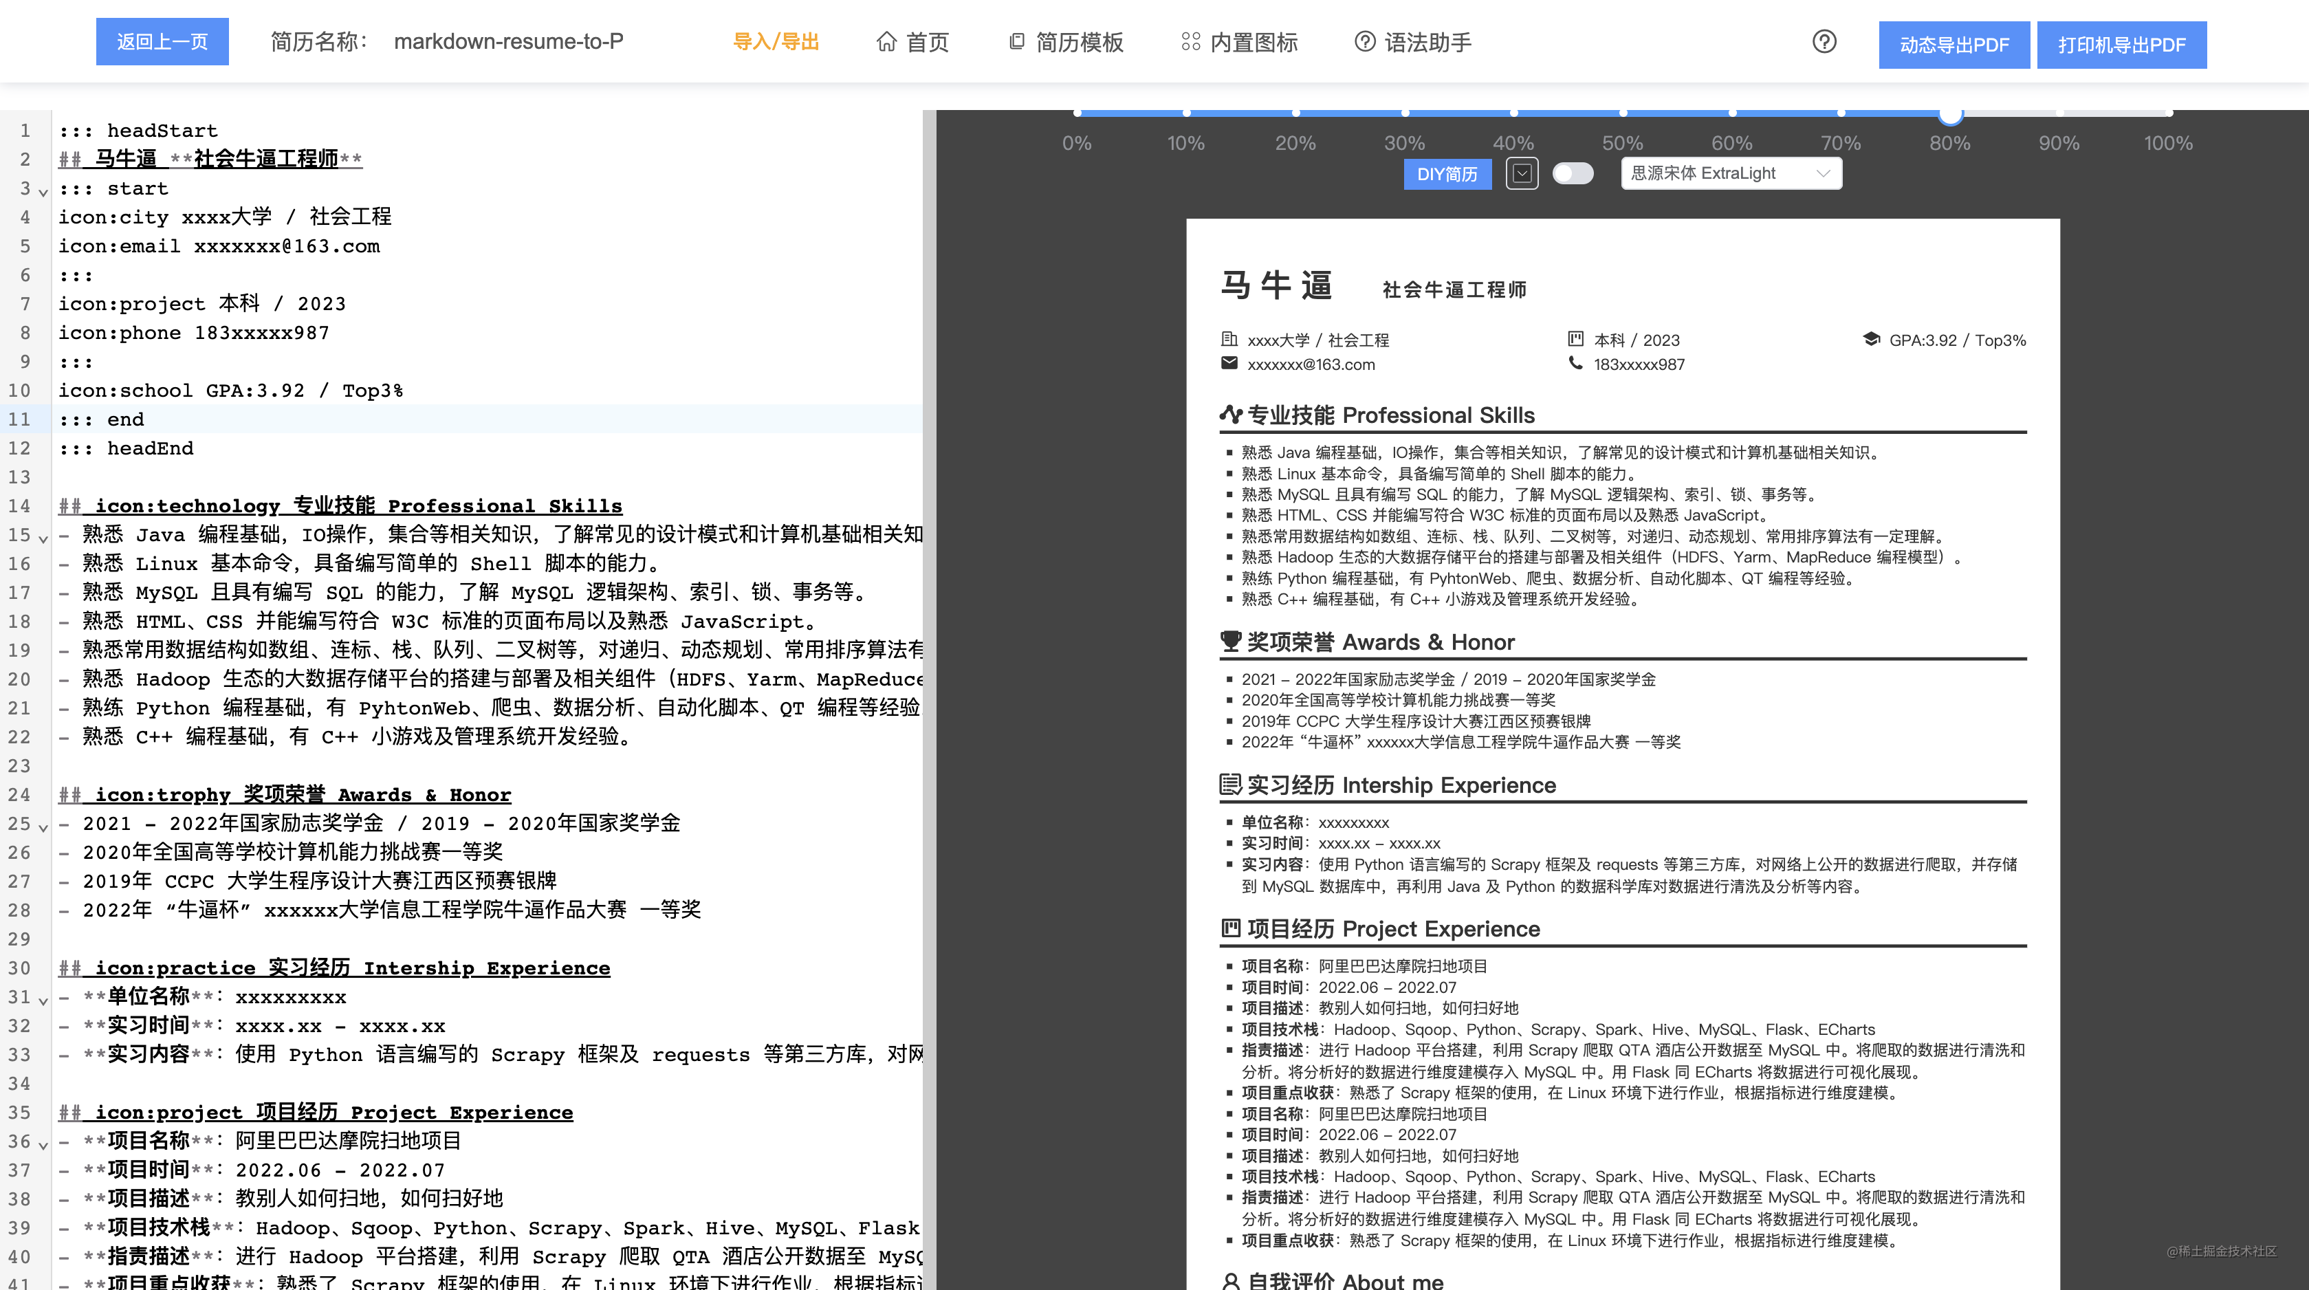Click editor line 'icon:phone 183xxxxx987'

(x=194, y=333)
